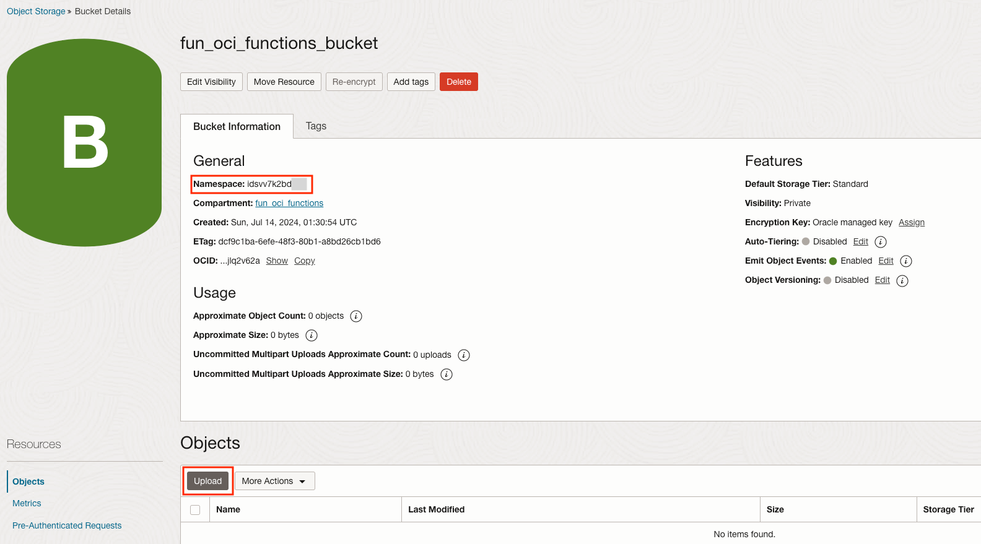Viewport: 981px width, 544px height.
Task: Click the Object Versioning info icon
Action: point(902,281)
